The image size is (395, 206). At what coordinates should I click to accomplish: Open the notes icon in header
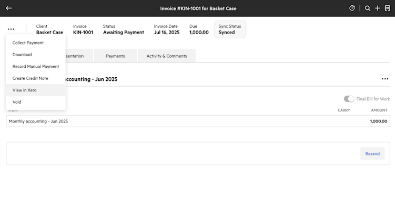point(388,8)
